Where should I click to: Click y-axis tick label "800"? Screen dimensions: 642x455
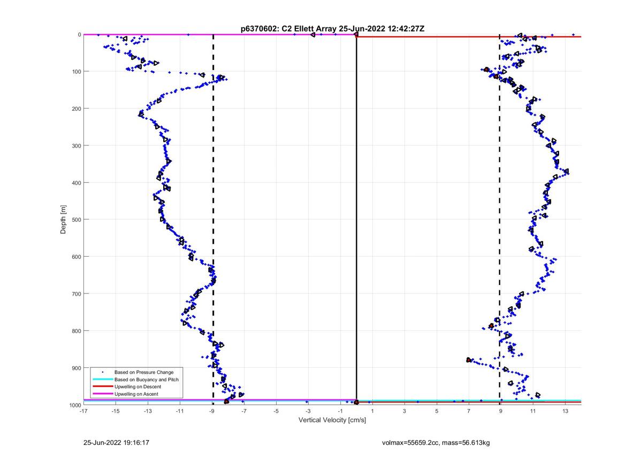tap(76, 330)
